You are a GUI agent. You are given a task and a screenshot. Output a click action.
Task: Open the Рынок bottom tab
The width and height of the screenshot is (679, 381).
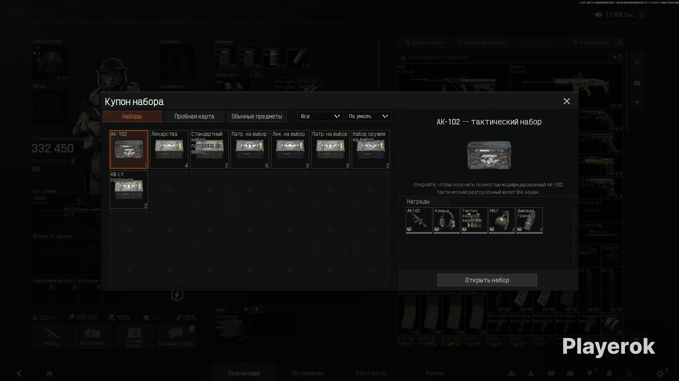click(435, 373)
